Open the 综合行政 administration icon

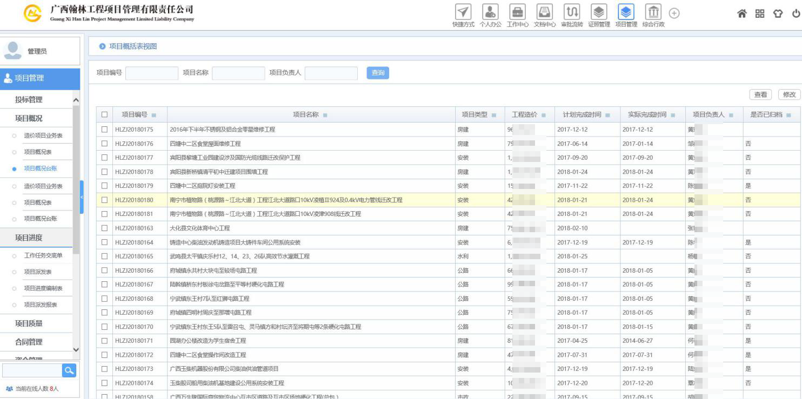point(653,12)
